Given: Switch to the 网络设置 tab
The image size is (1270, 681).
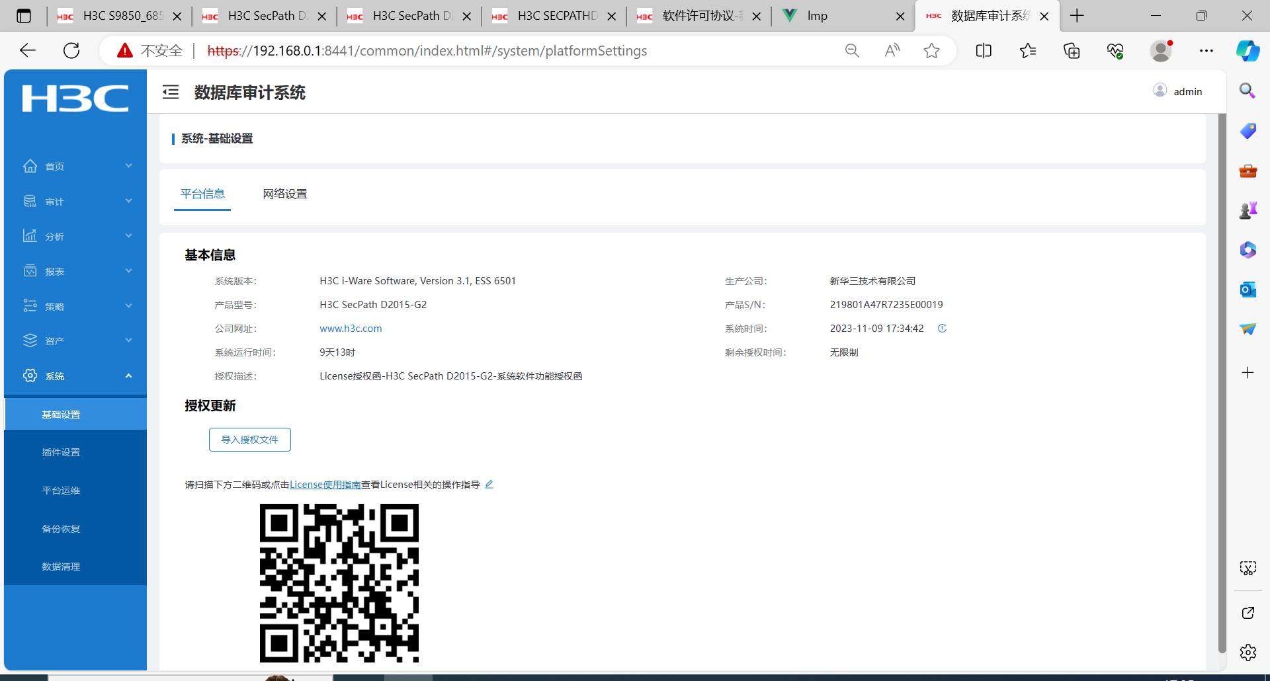Looking at the screenshot, I should pos(285,194).
